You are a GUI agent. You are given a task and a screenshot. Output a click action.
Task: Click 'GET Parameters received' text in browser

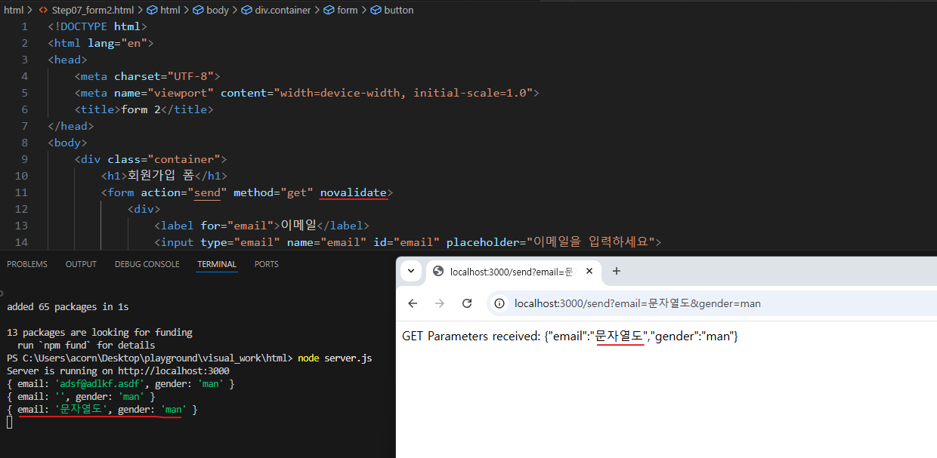coord(472,337)
